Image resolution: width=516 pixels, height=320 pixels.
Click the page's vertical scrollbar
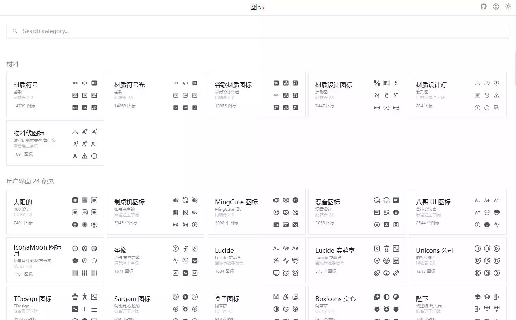[515, 68]
